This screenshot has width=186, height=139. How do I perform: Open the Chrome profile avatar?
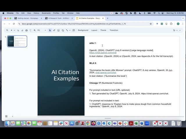178,24
